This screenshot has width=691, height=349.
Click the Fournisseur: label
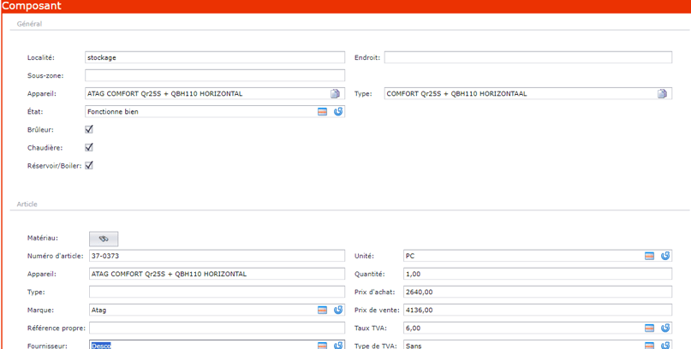coord(47,346)
